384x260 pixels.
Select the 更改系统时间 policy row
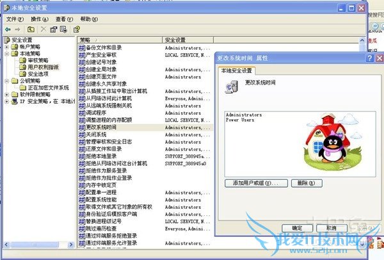tap(145, 127)
